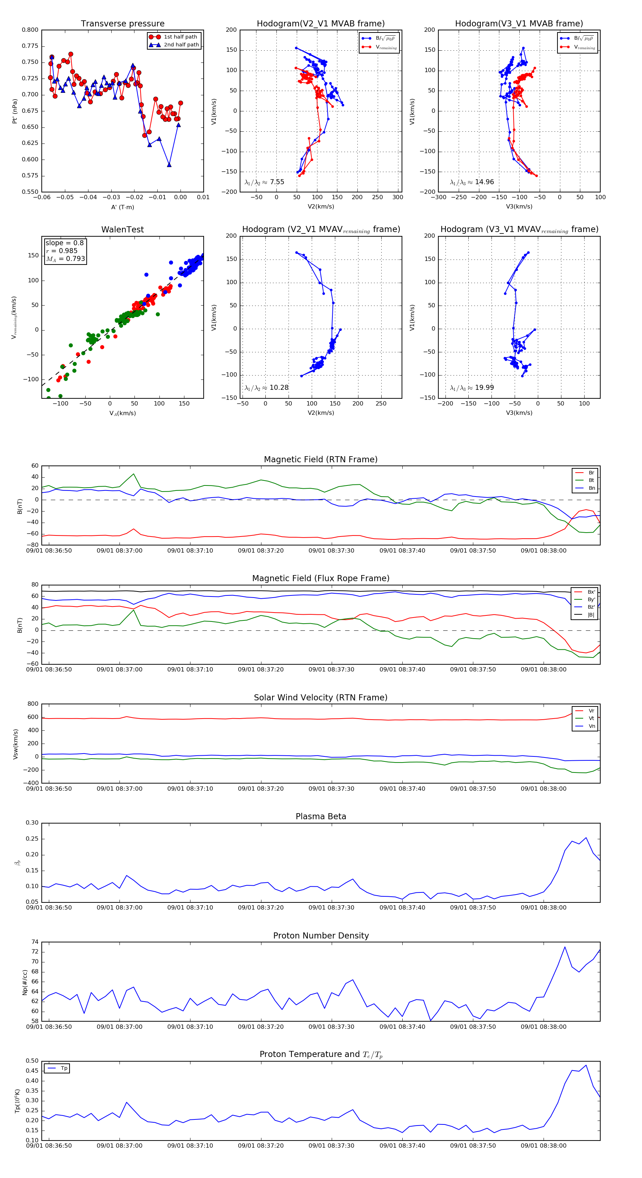Select the By' legend entry
The image size is (642, 1178).
coord(585,599)
